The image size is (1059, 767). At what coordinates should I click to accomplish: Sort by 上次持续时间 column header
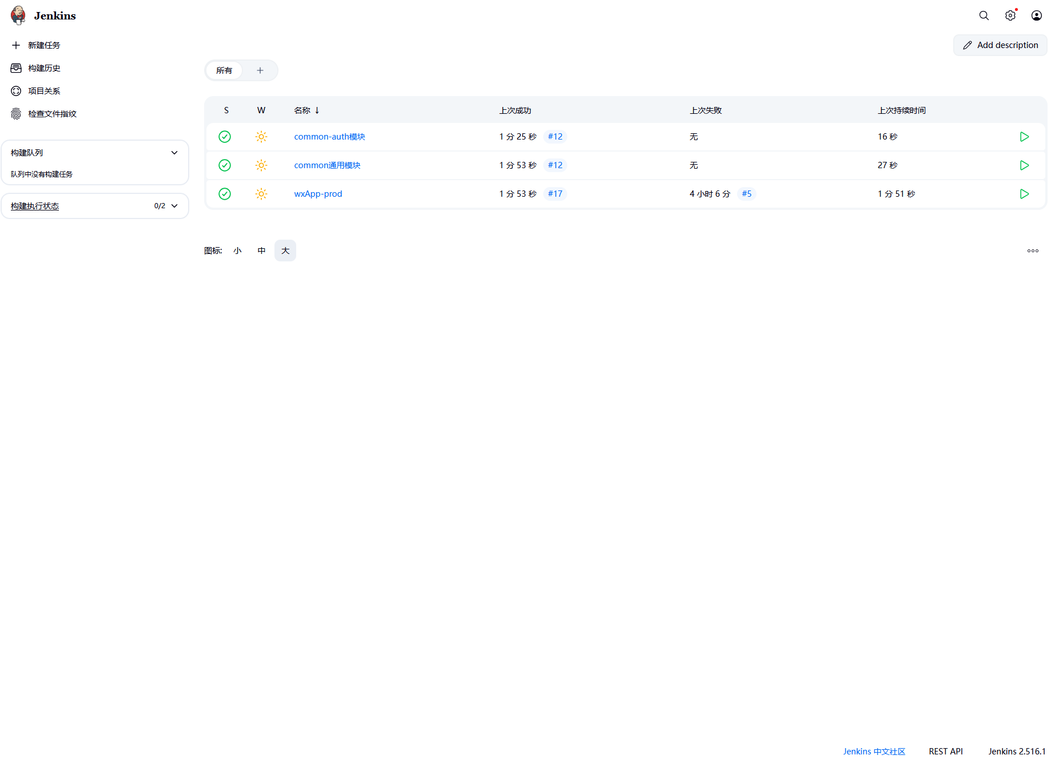[902, 110]
